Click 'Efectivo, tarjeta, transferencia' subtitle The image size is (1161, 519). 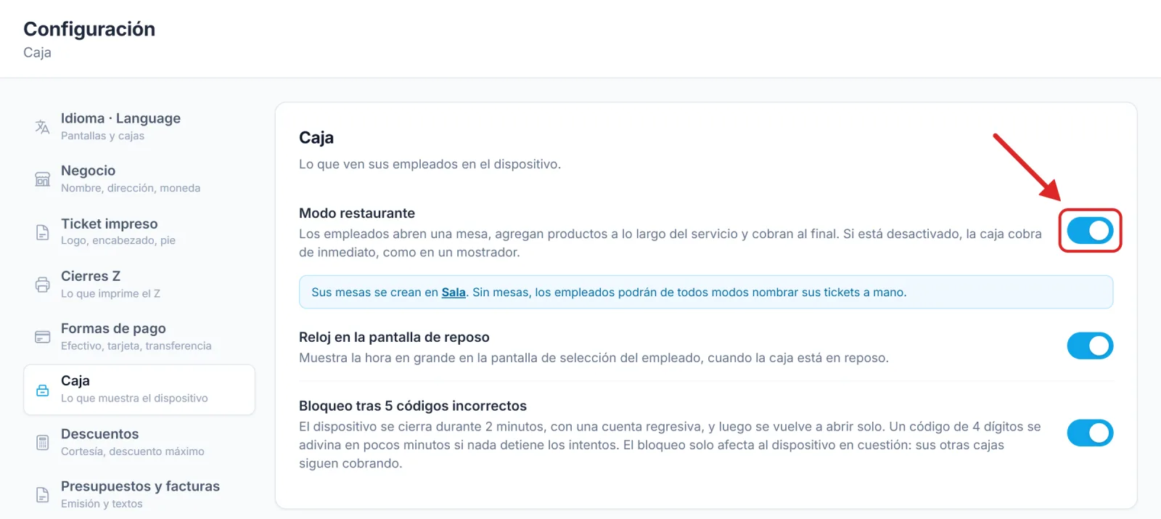click(x=136, y=346)
